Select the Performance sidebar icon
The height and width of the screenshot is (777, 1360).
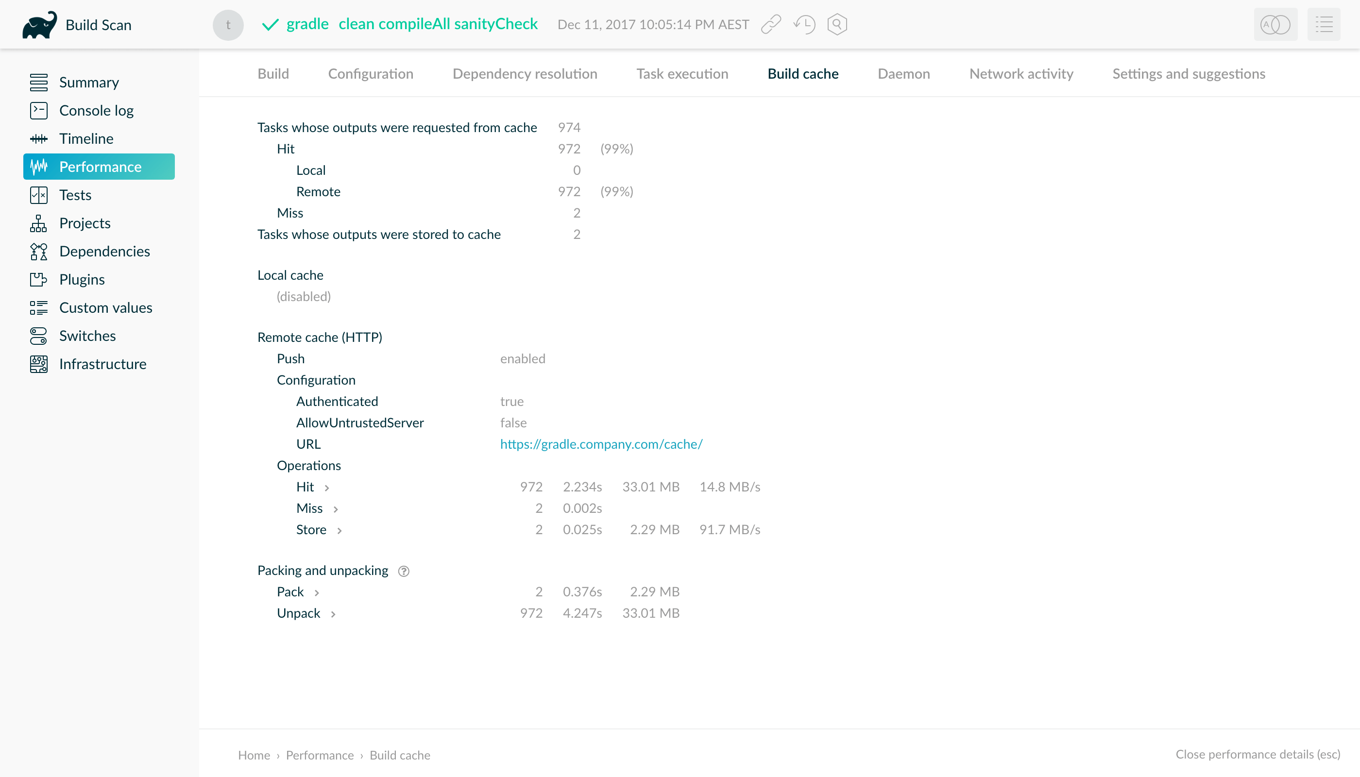click(x=38, y=167)
